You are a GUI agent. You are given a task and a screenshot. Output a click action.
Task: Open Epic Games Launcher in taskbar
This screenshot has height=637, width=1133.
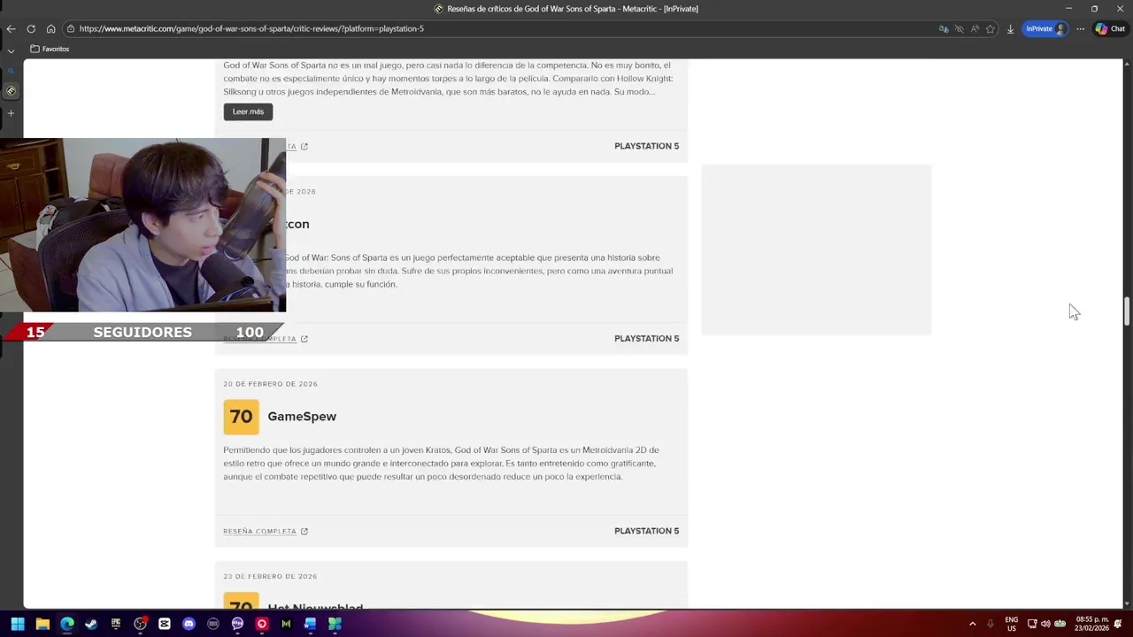pyautogui.click(x=116, y=624)
